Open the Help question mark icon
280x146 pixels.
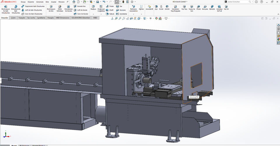pos(262,2)
